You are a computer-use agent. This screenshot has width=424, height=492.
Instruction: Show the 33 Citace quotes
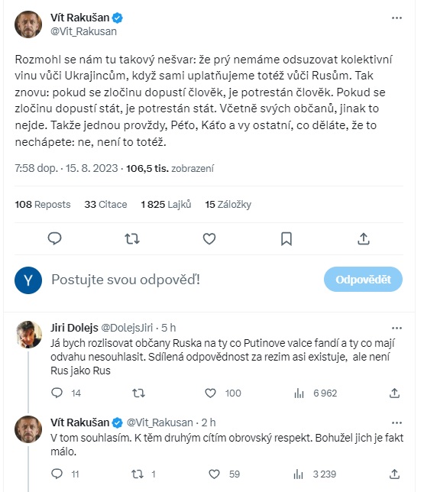105,205
